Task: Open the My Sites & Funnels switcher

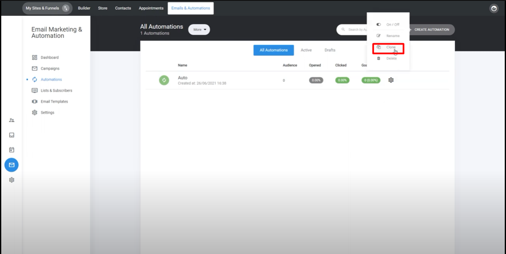Action: [47, 8]
